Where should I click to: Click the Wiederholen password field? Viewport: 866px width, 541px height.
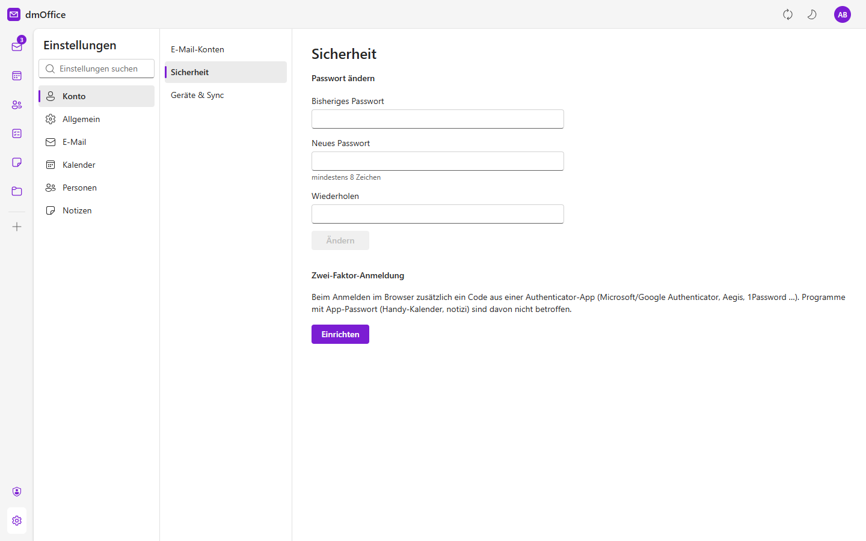coord(438,214)
